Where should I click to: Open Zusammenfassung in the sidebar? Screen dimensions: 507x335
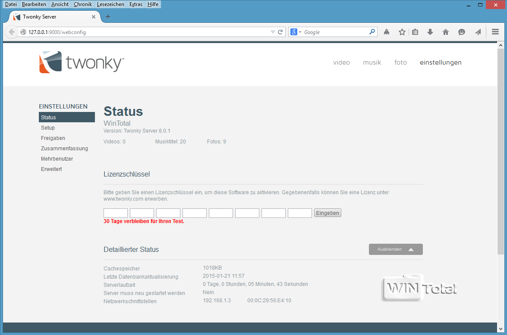(x=64, y=149)
